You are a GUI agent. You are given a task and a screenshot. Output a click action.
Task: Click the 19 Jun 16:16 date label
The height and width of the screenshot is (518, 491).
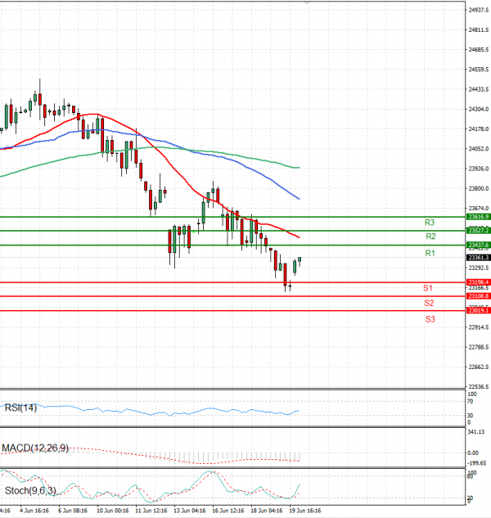(x=304, y=511)
